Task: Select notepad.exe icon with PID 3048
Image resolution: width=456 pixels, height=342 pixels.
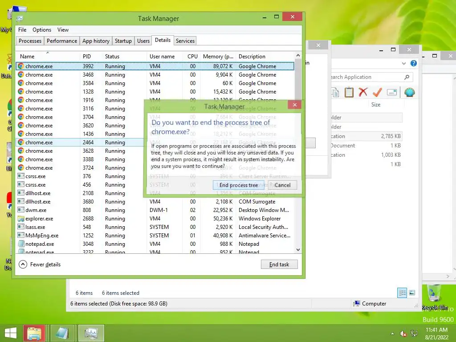Action: [x=20, y=244]
